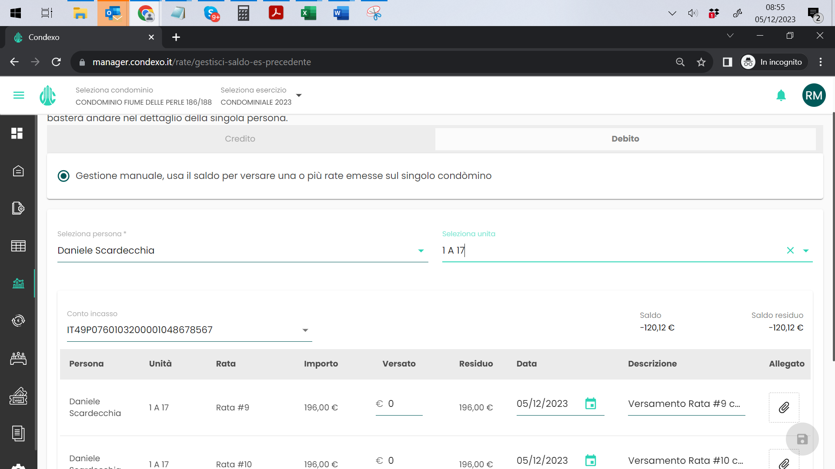Viewport: 835px width, 469px height.
Task: Open Excel from the taskbar
Action: 308,13
